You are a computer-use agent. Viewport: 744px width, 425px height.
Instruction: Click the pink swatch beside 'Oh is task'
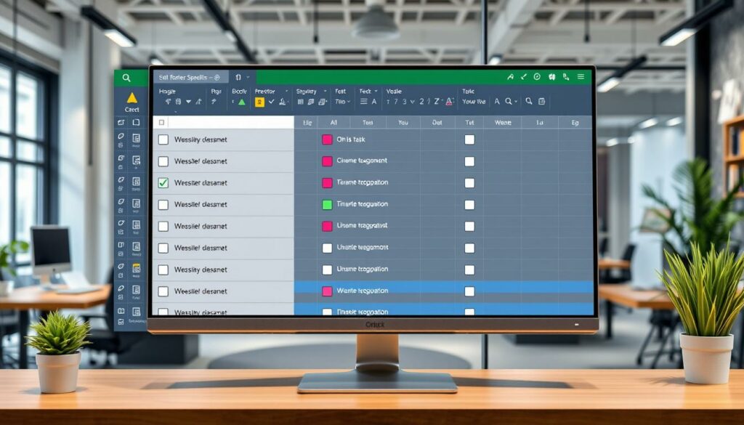328,139
